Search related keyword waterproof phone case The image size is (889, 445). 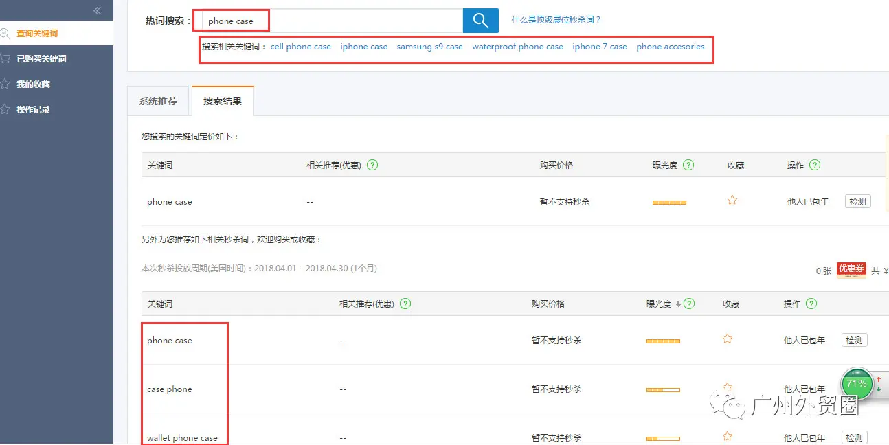(x=517, y=47)
